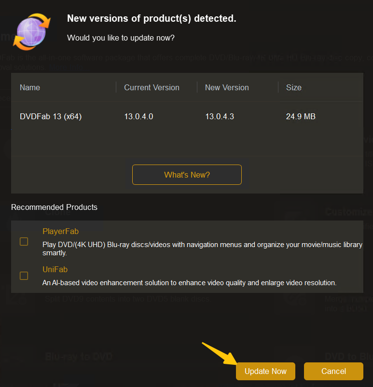Click the Name column header

30,87
